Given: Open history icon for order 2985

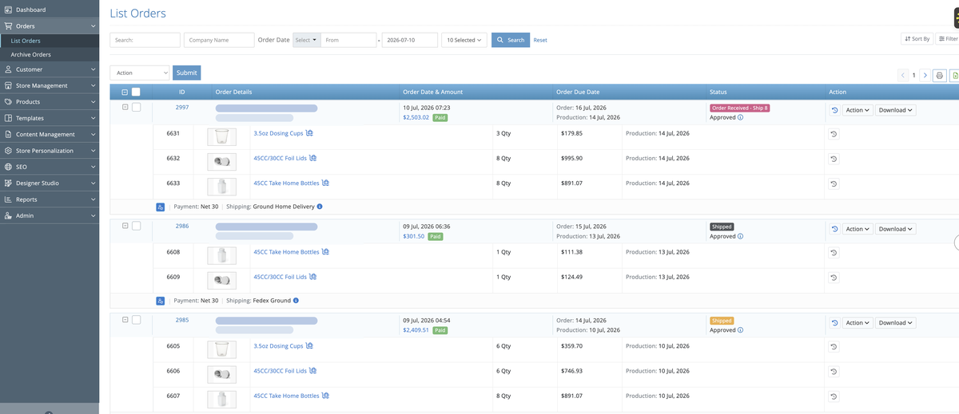Looking at the screenshot, I should (834, 323).
